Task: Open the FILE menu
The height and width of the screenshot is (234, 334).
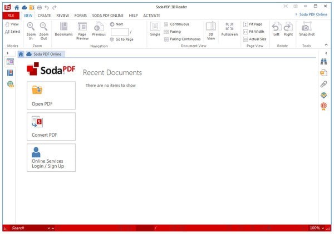Action: [x=10, y=16]
